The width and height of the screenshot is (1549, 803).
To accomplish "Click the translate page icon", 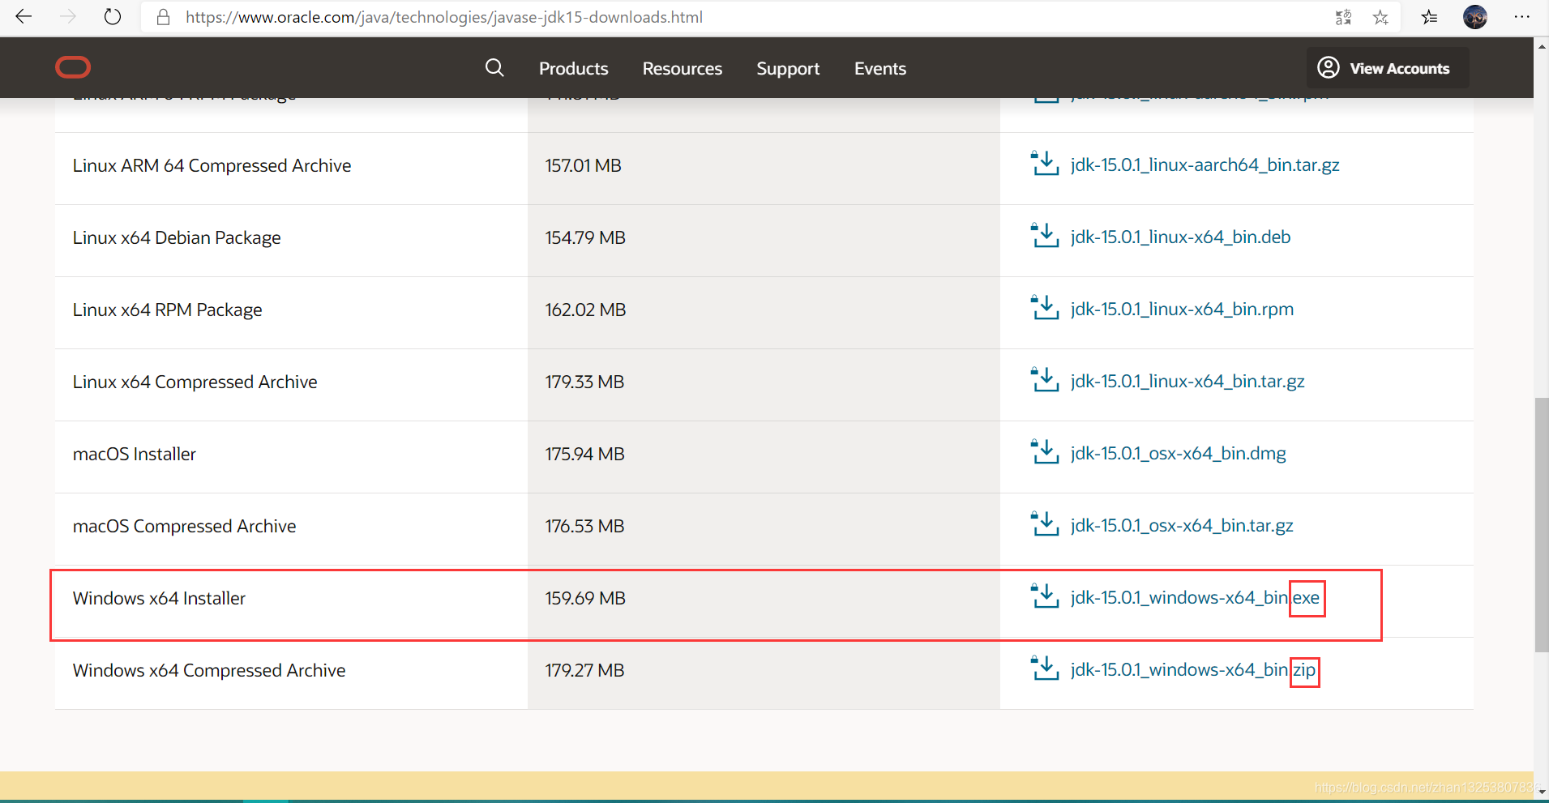I will (1343, 17).
